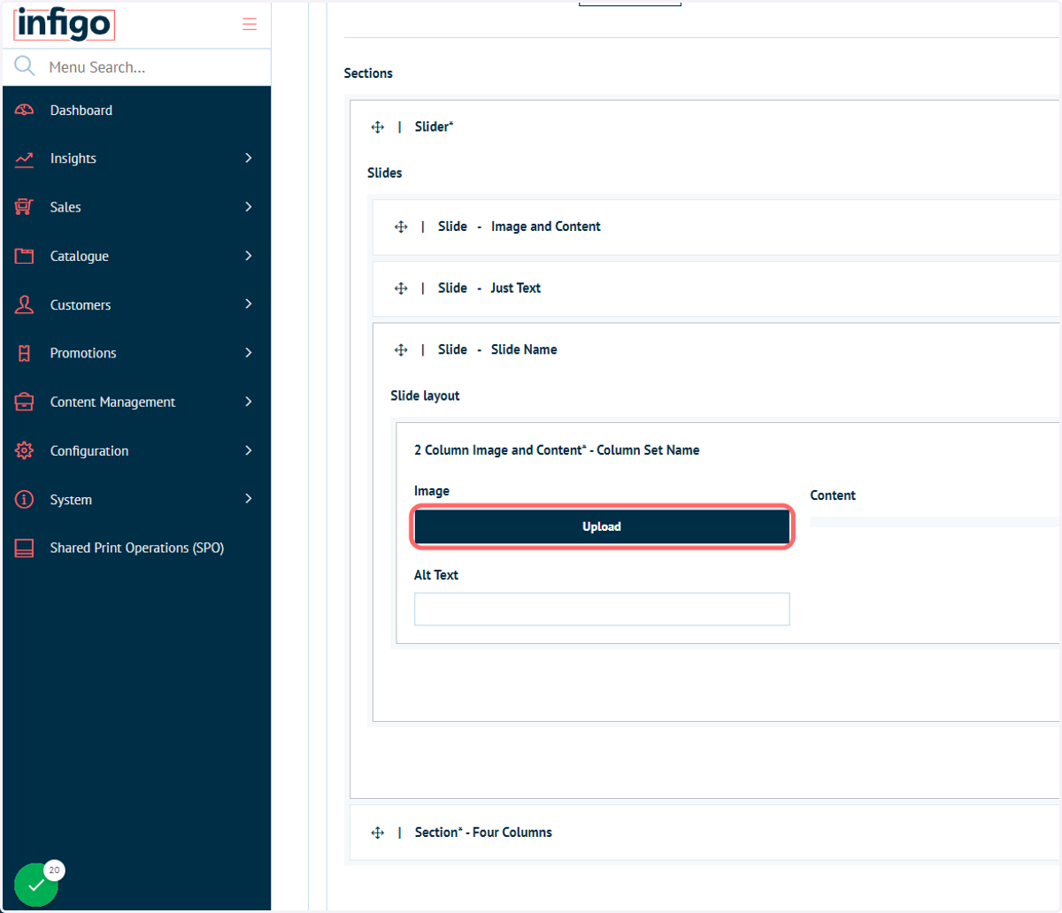
Task: Open the Sales menu item
Action: [136, 207]
